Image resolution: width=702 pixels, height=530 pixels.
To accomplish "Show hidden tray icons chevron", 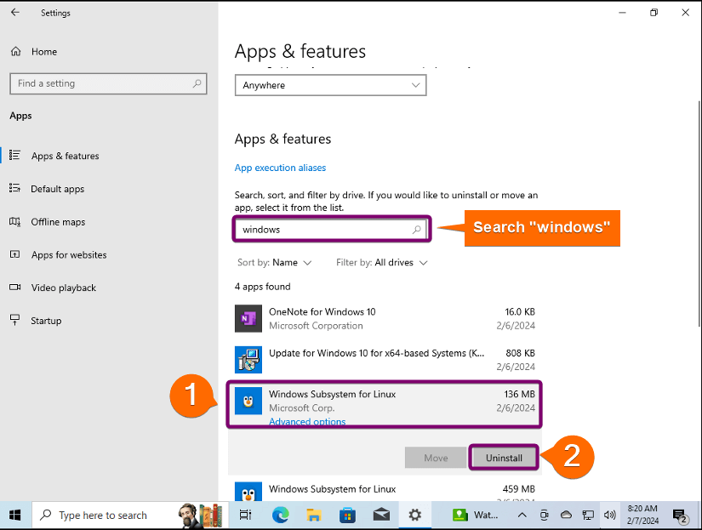I will coord(522,516).
